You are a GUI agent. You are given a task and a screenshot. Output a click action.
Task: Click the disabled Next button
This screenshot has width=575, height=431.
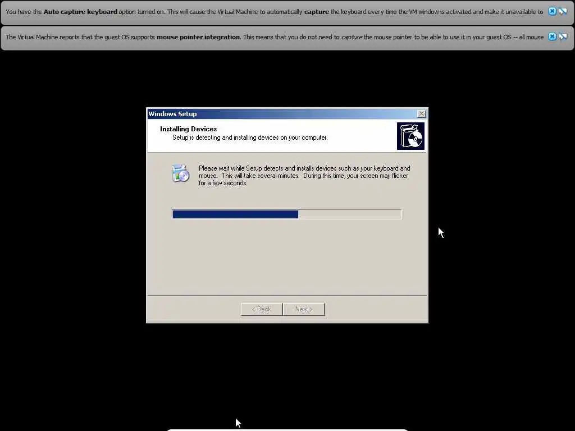tap(304, 309)
